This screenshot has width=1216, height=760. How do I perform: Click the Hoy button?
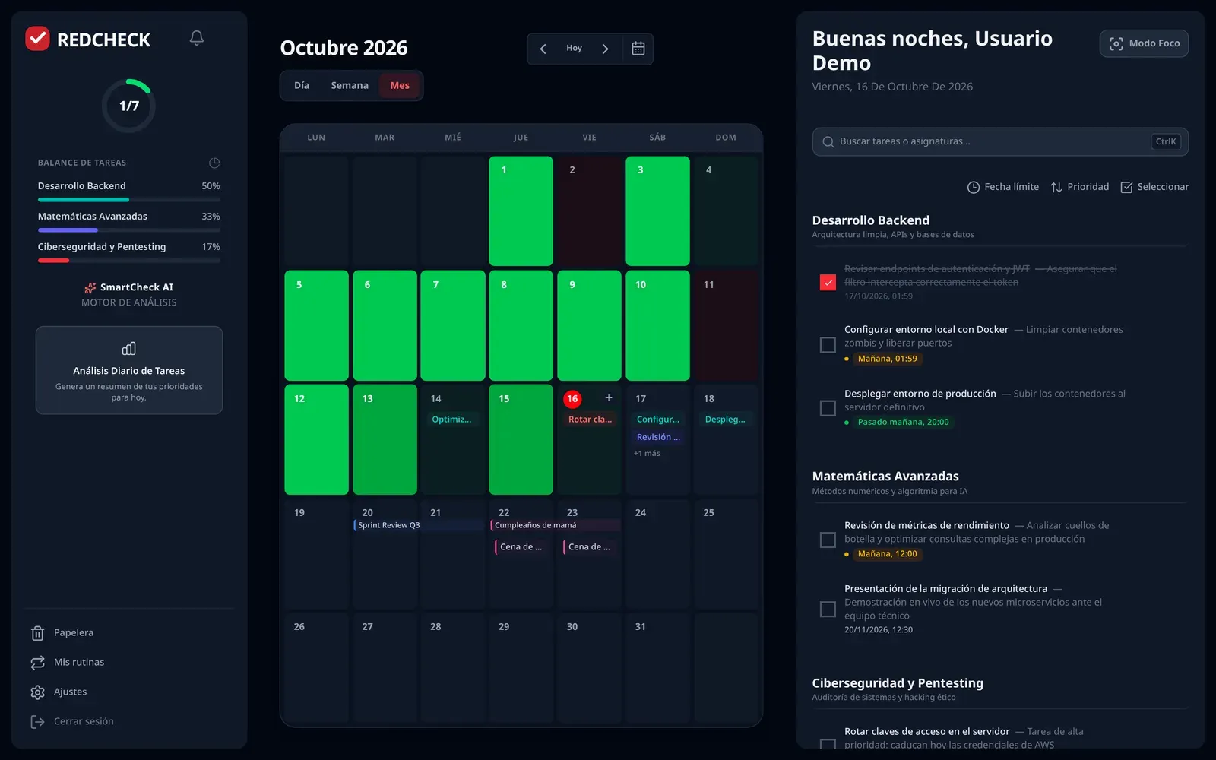[574, 49]
